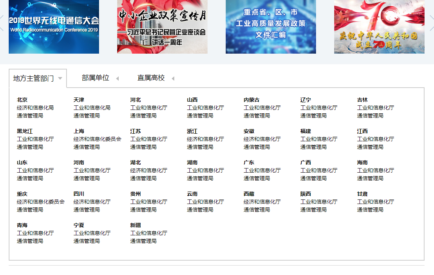Viewport: 434px width, 275px height.
Task: Open 上海 经济和信息化委员会 link
Action: pos(98,139)
